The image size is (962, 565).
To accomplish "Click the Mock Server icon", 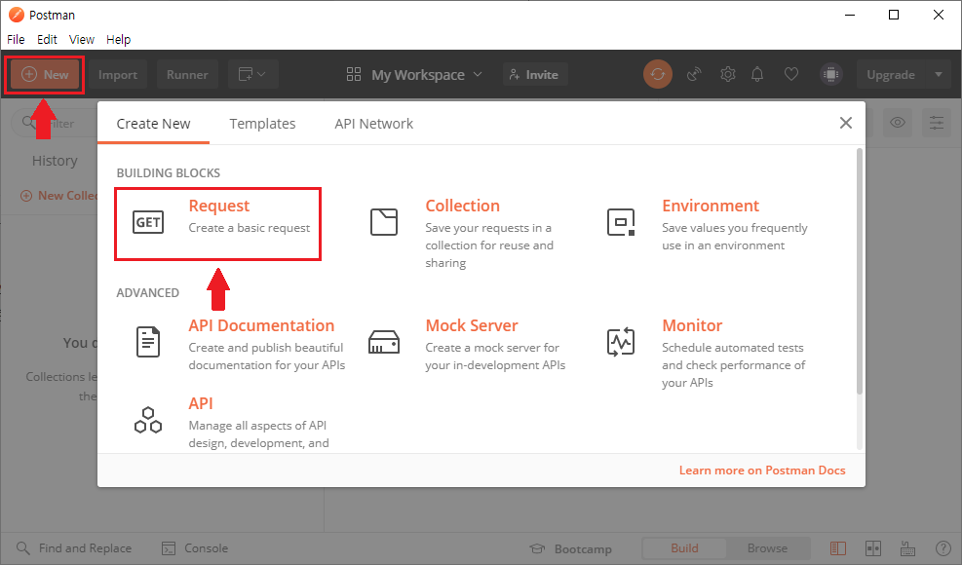I will tap(384, 342).
